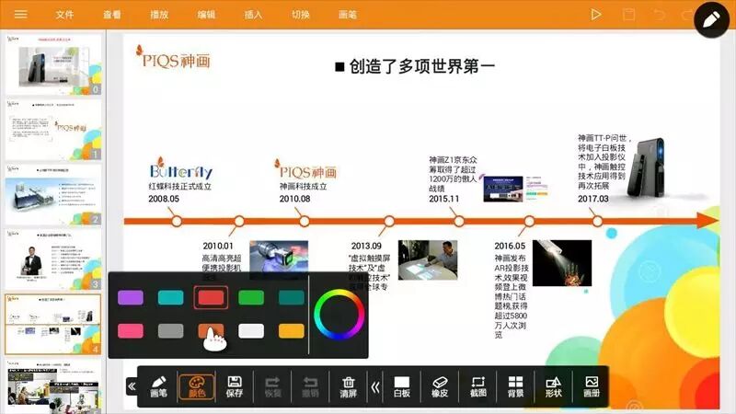The image size is (736, 414).
Task: Pick the cyan color swatch
Action: 170,297
